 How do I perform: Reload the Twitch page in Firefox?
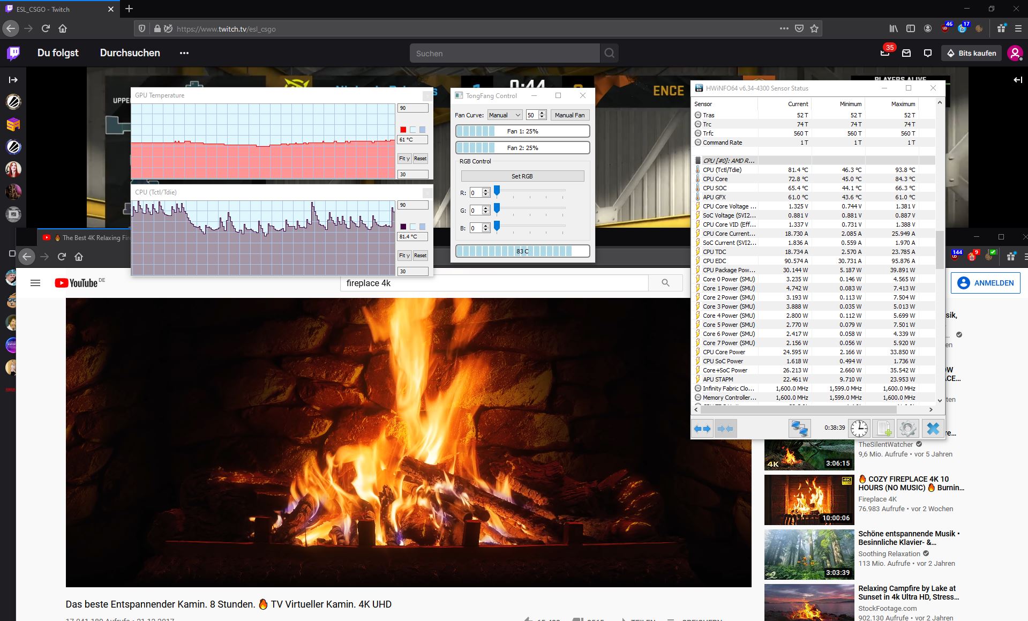(x=46, y=28)
